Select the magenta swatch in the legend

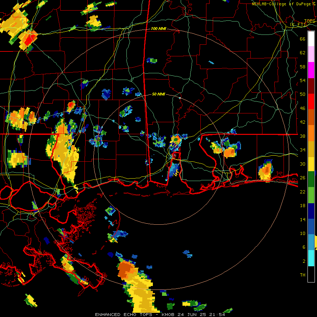[x=311, y=70]
